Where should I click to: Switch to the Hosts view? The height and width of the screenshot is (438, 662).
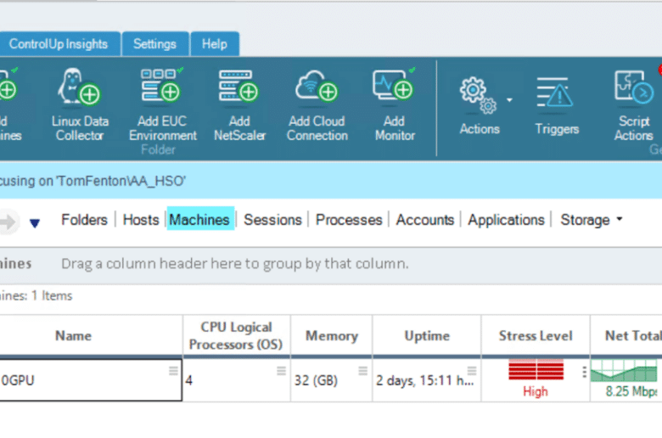coord(141,220)
